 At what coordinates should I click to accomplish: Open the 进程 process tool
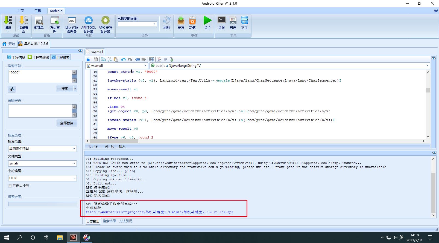point(222,23)
